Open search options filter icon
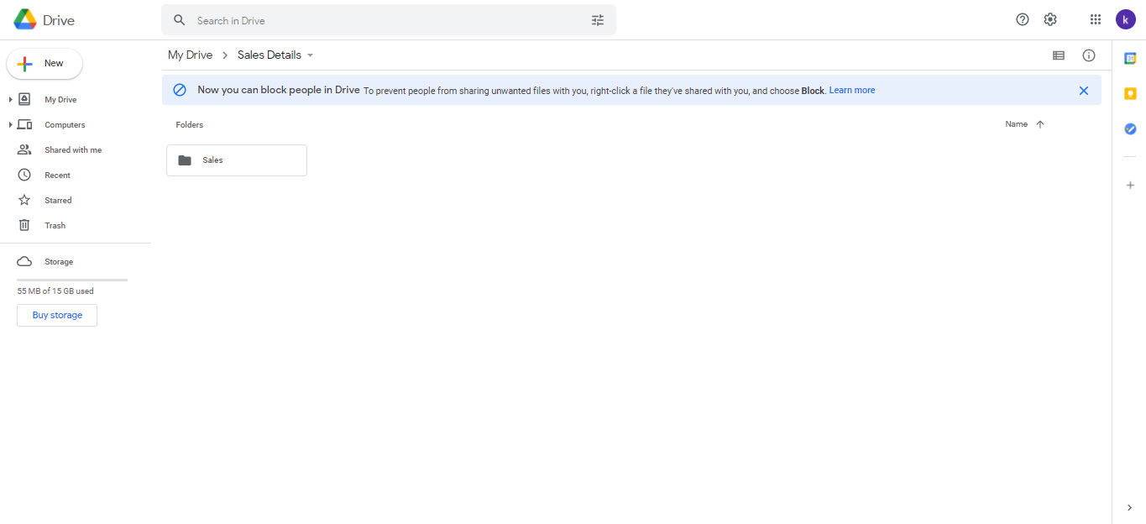1146x524 pixels. pyautogui.click(x=598, y=20)
